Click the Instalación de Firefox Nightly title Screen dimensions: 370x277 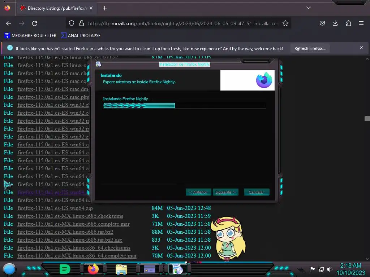pyautogui.click(x=185, y=64)
